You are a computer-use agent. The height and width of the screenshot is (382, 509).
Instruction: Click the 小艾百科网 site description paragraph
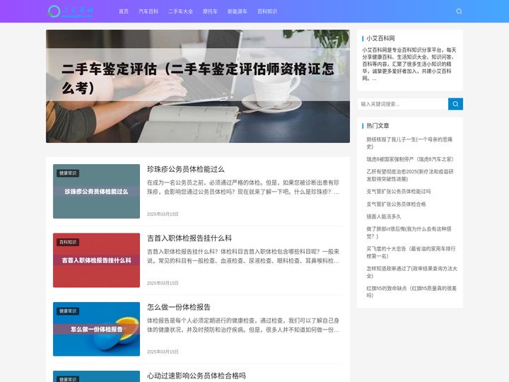[409, 64]
